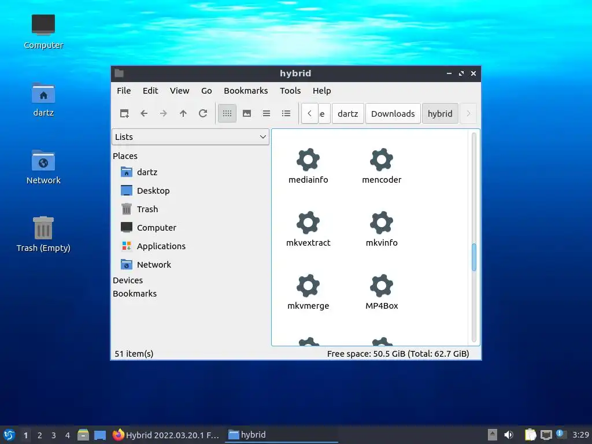Click the dartz path button
The height and width of the screenshot is (444, 592).
coord(347,114)
